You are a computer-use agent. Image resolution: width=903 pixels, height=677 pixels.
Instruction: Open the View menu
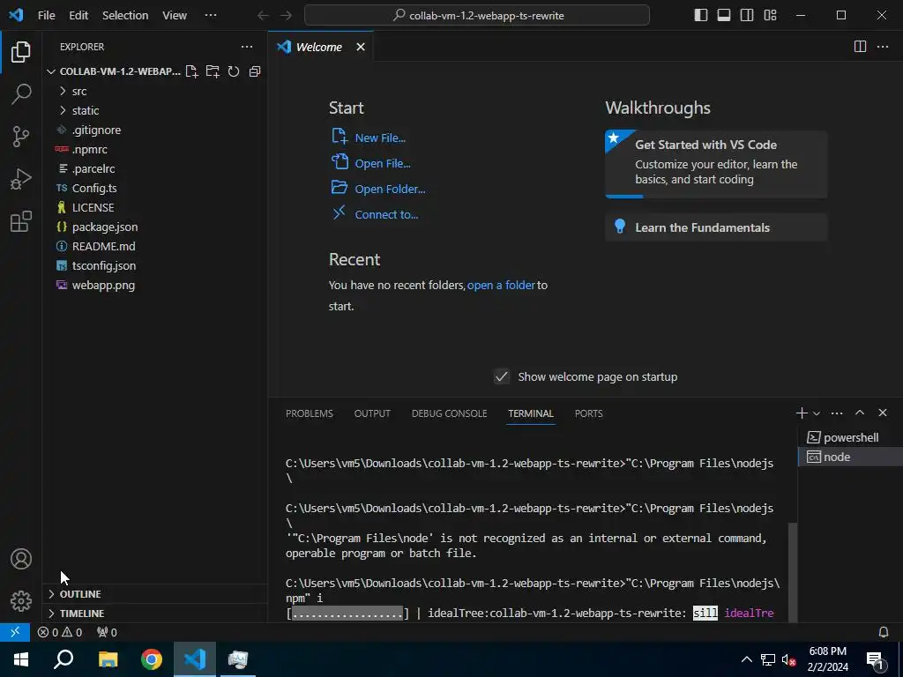(x=175, y=16)
